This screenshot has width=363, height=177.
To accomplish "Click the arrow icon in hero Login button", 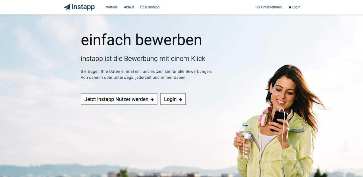I will click(x=180, y=99).
